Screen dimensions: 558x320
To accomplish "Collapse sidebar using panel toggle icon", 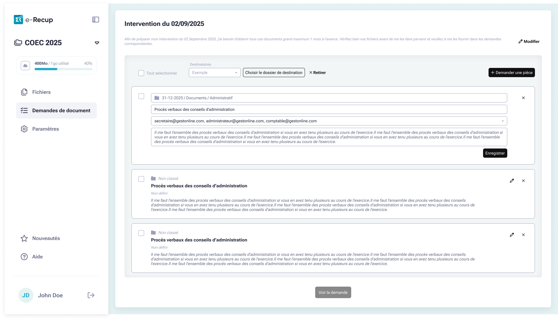I will pos(96,20).
